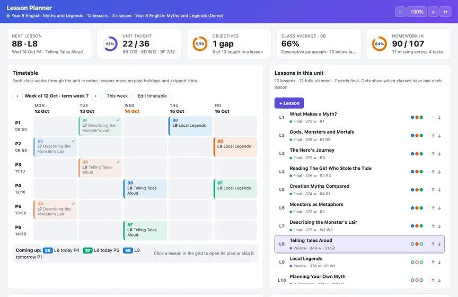Screen dimensions: 458x297
Task: Move L1 What Makes a Myth down
Action: (x=439, y=118)
